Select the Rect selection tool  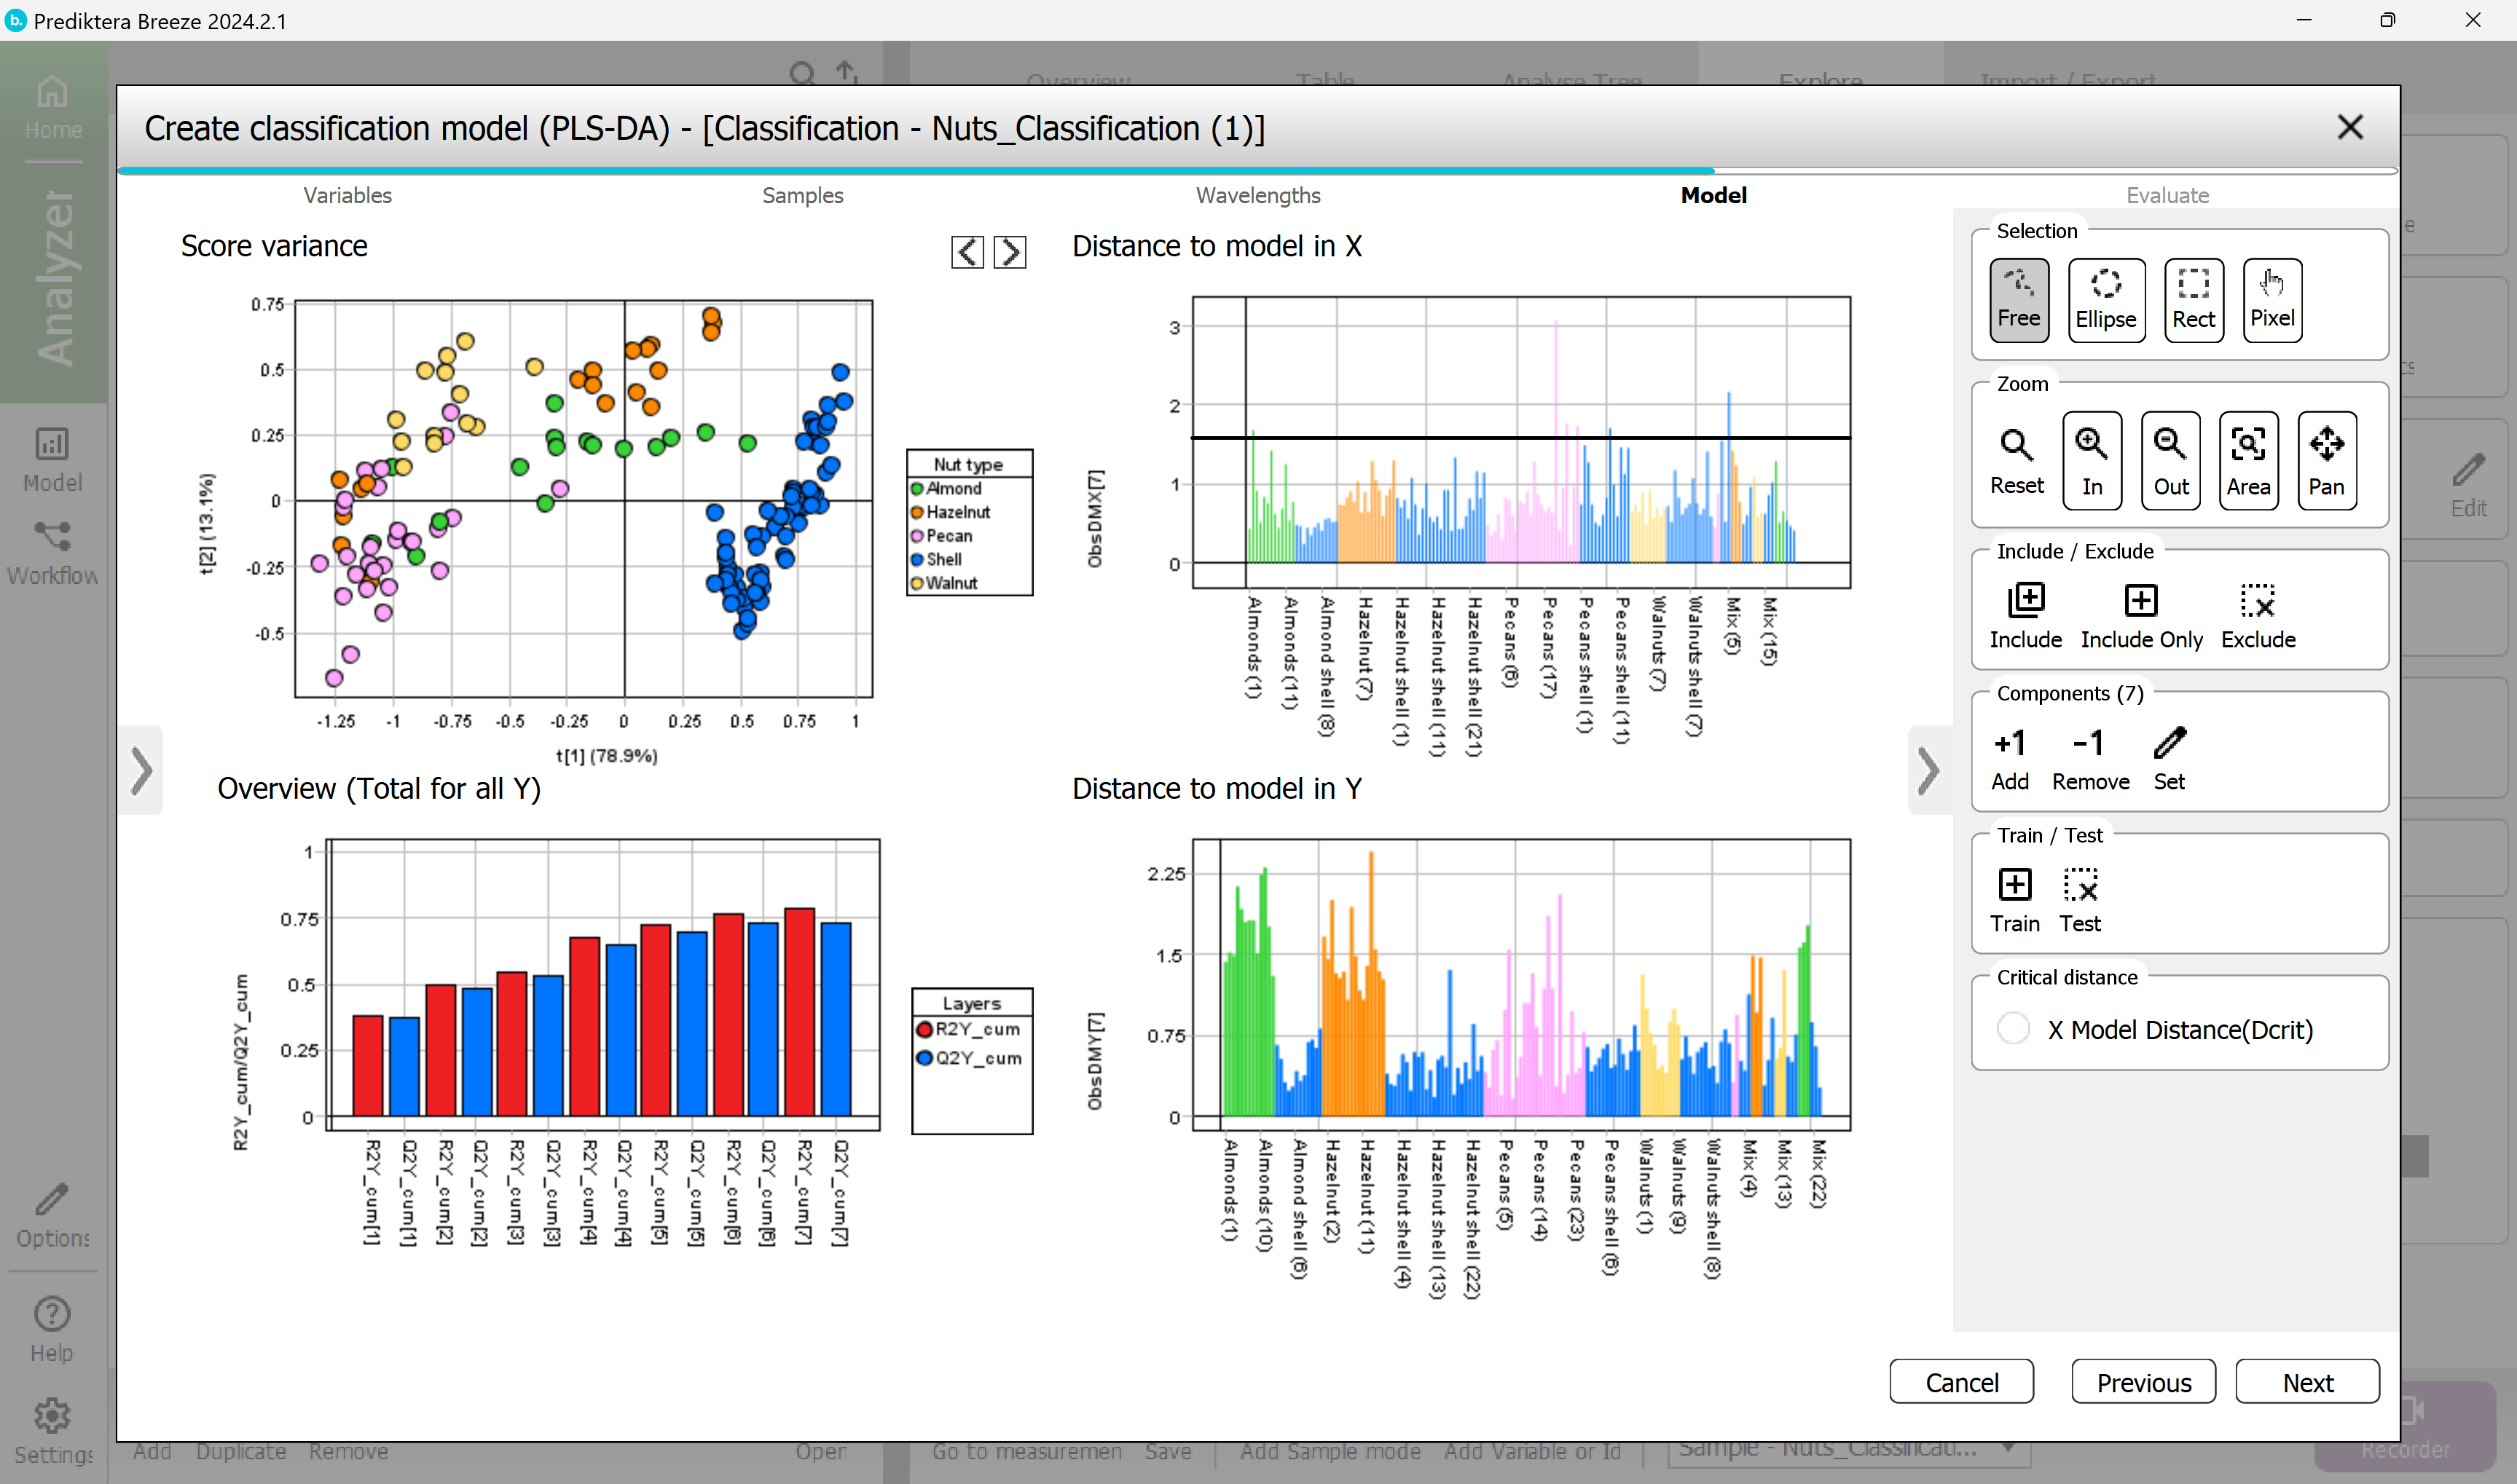click(x=2193, y=299)
